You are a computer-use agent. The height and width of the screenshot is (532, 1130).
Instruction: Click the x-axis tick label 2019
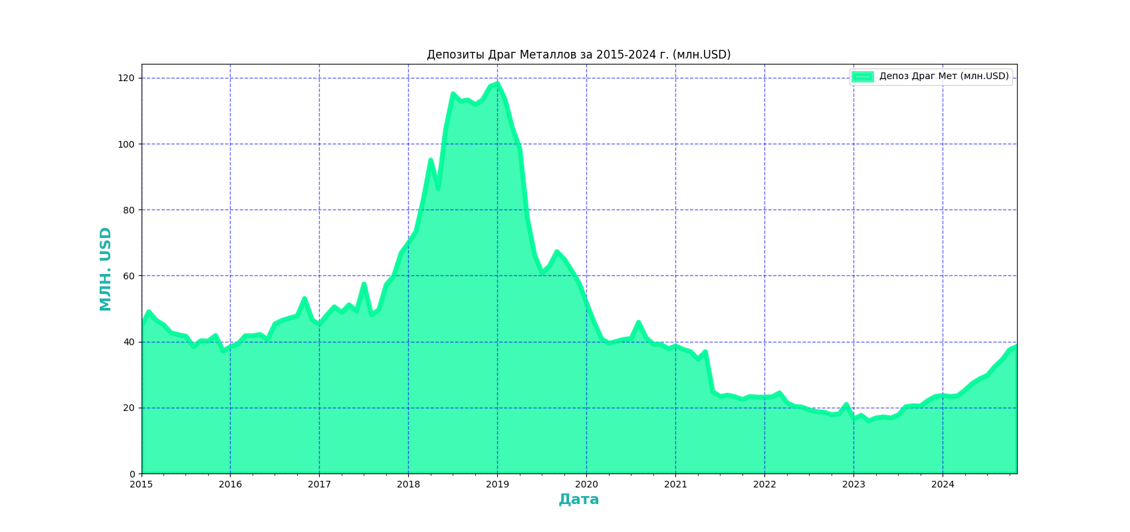tap(497, 484)
